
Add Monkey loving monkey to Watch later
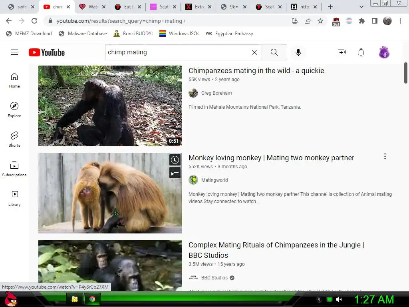pyautogui.click(x=175, y=160)
